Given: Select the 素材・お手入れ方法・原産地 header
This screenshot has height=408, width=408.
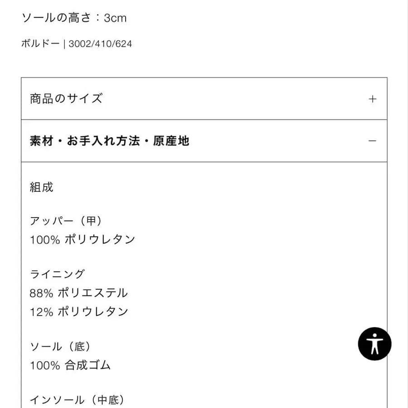Looking at the screenshot, I should click(x=109, y=141).
